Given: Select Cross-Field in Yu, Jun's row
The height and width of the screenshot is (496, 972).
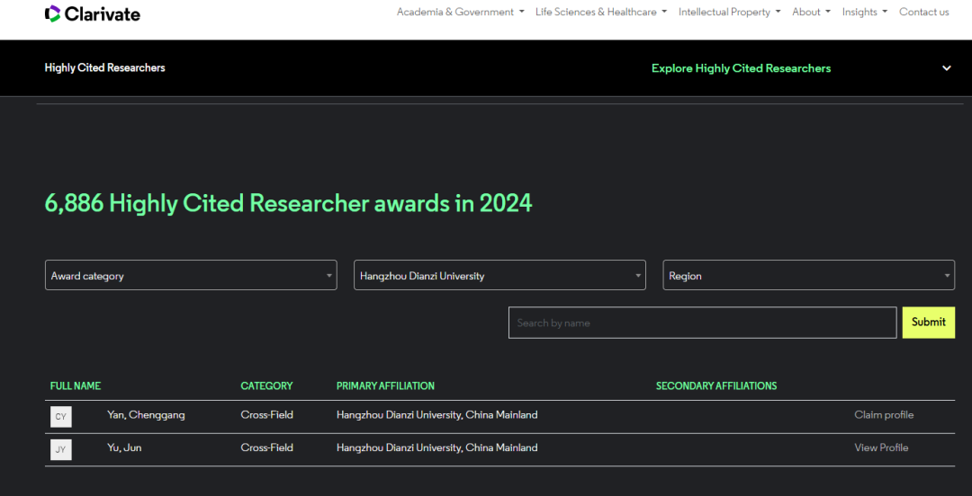Looking at the screenshot, I should coord(267,447).
